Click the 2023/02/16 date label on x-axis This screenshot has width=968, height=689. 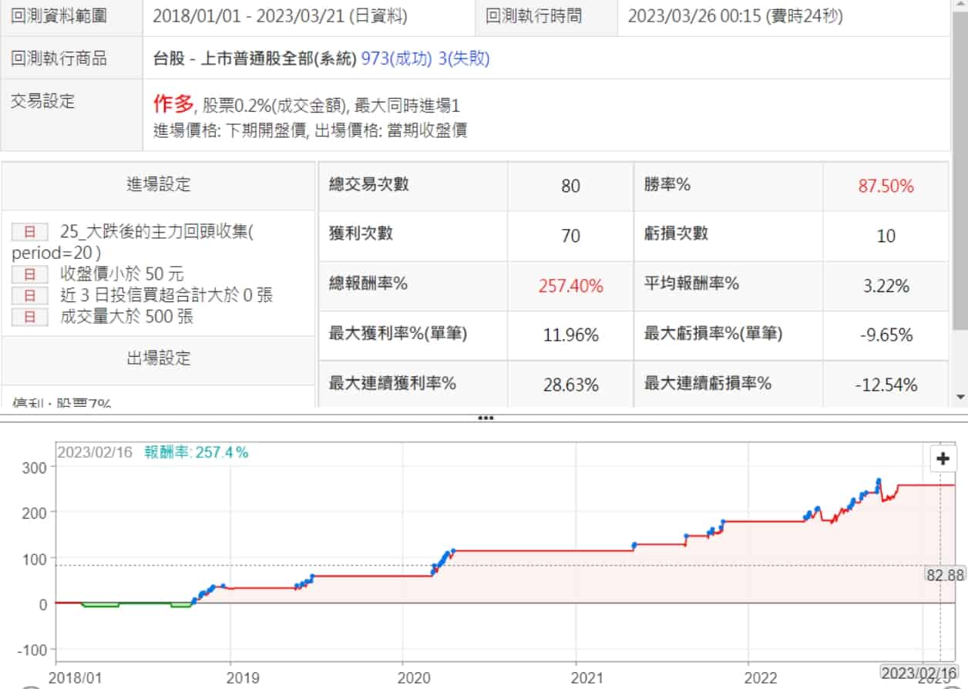[x=919, y=674]
